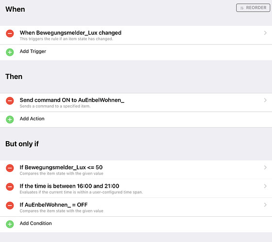Open the When Bewegungsmelder_Lux changed item
The image size is (272, 242).
point(136,35)
